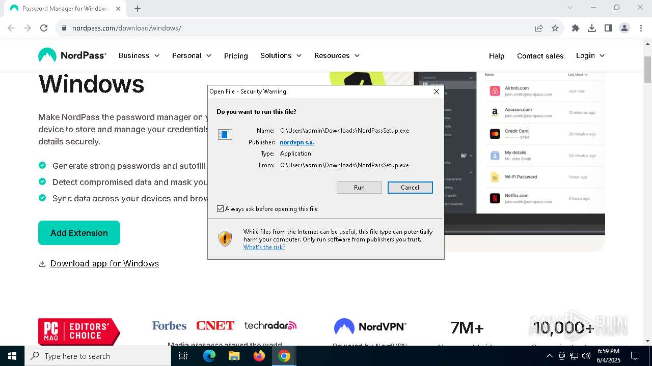The image size is (652, 366).
Task: Open the Help page
Action: click(x=497, y=56)
